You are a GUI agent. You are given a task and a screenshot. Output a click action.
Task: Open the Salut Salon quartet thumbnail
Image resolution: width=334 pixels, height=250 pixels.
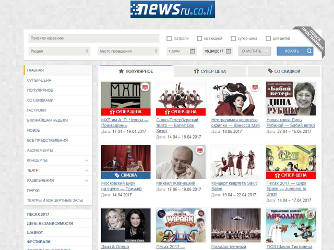tap(236, 162)
